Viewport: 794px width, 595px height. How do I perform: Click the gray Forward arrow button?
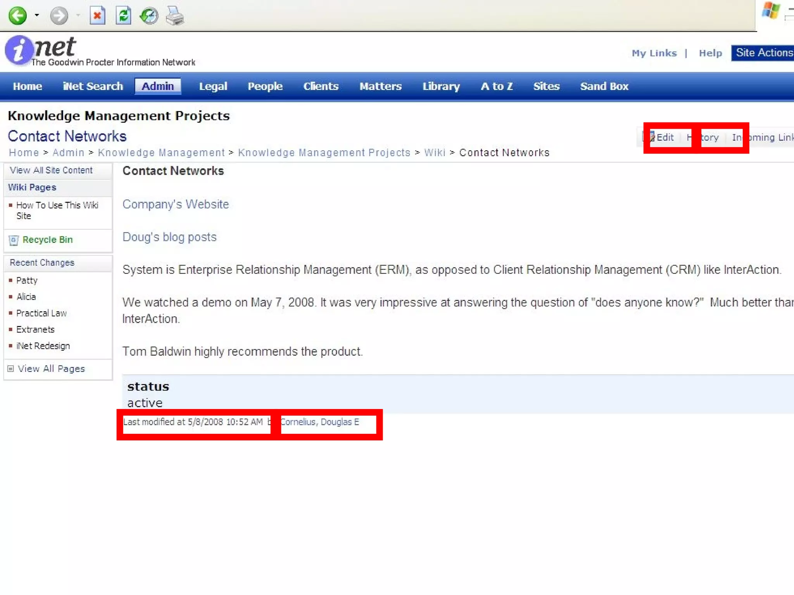[x=59, y=16]
